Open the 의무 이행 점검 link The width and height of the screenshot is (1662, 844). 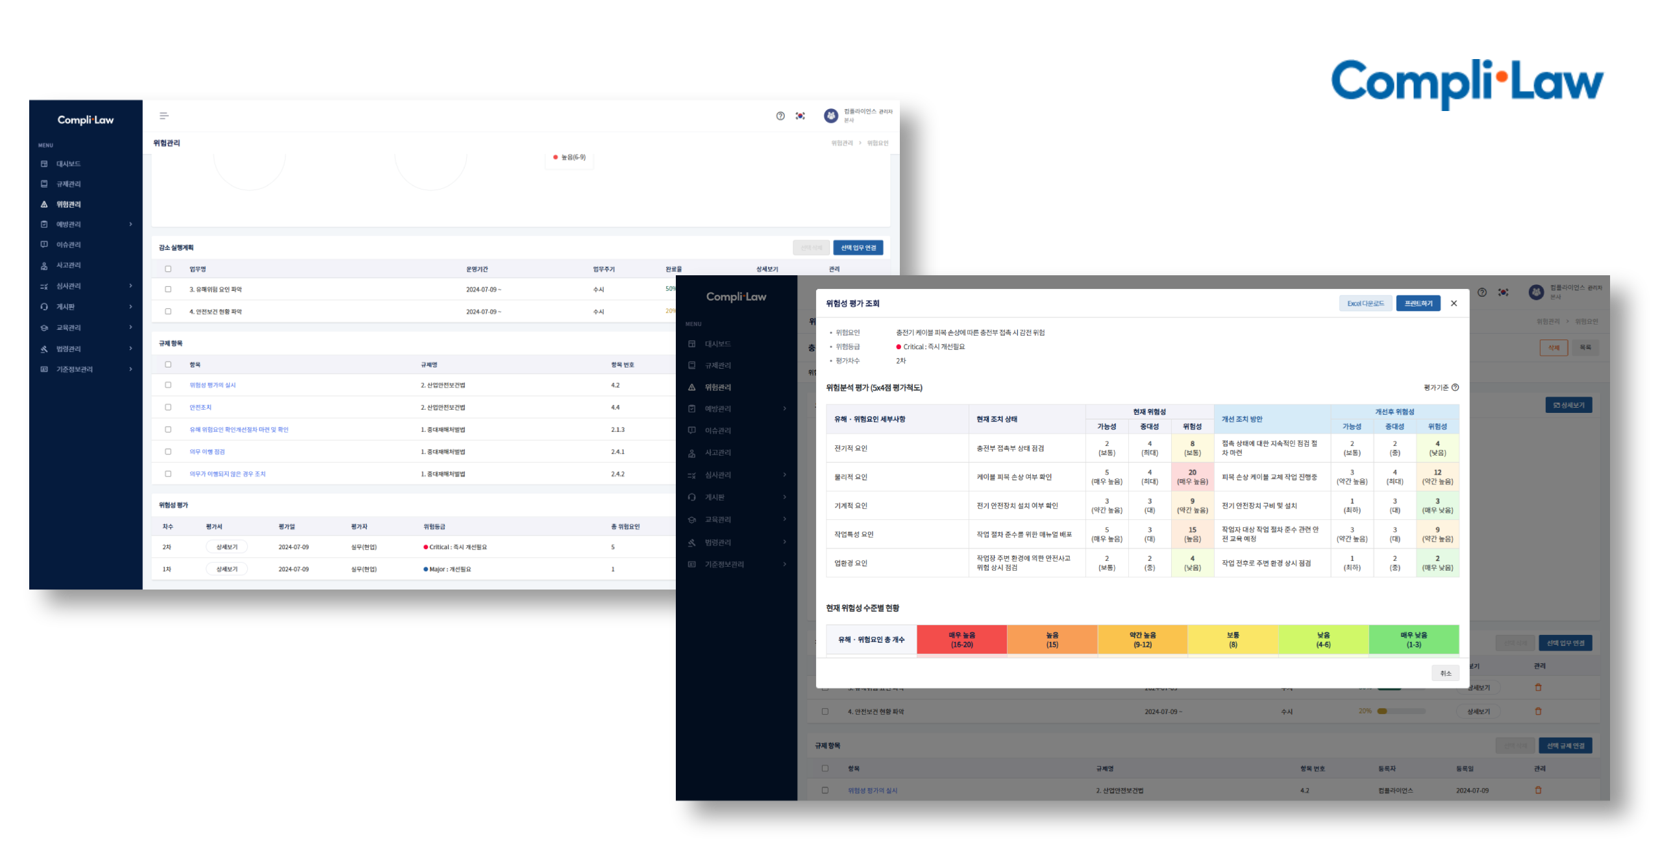tap(207, 451)
